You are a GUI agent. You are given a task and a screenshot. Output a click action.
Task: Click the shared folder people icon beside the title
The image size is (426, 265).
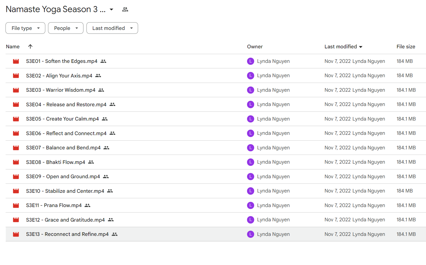(x=125, y=9)
